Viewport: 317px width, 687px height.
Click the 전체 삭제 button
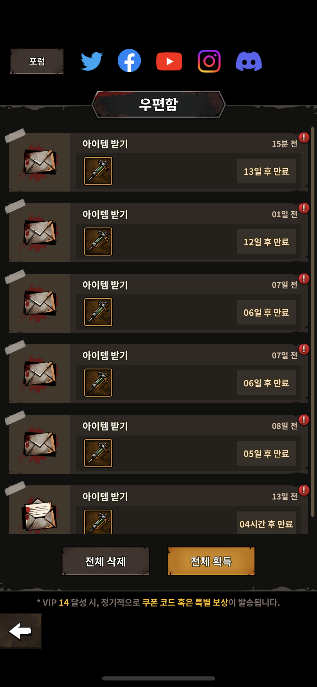(x=106, y=561)
